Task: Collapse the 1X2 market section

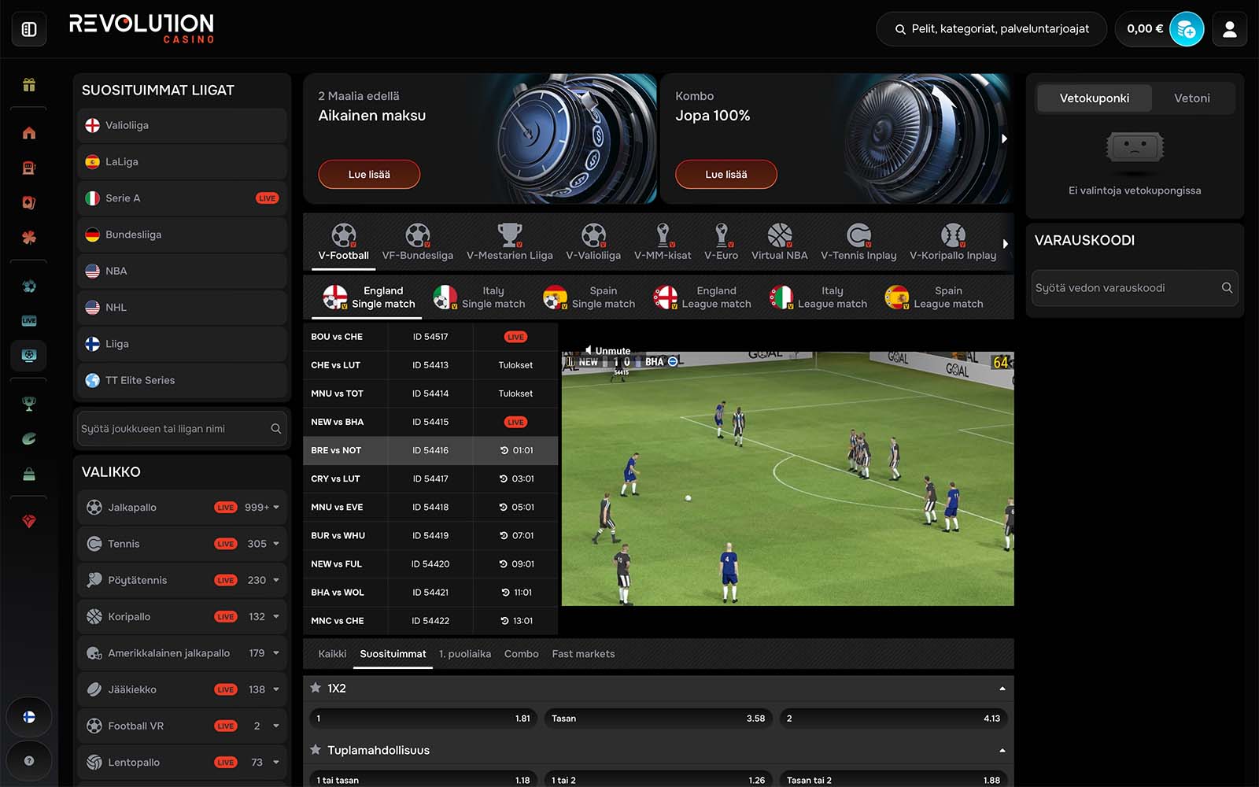Action: [x=1002, y=689]
